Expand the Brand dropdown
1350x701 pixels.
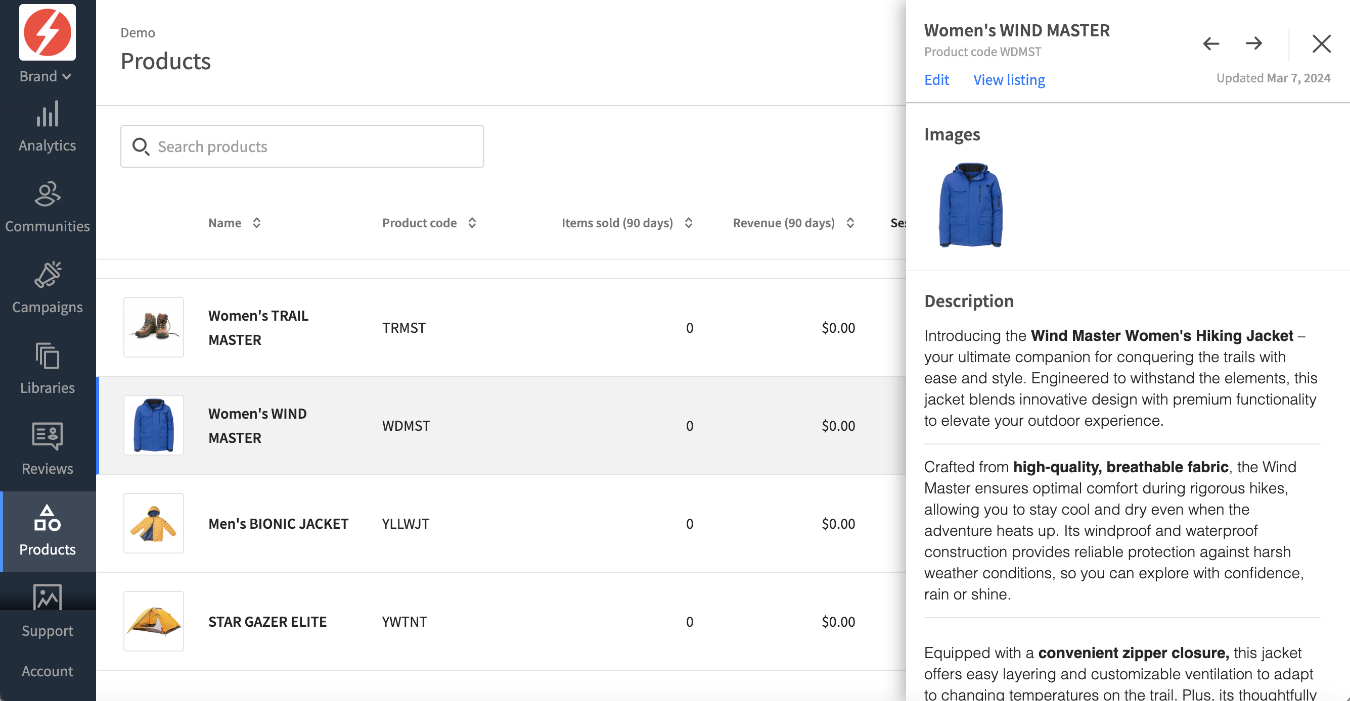pos(46,76)
